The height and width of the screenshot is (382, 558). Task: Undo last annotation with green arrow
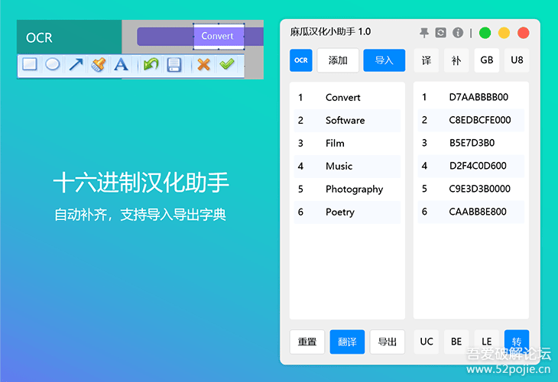pos(151,65)
